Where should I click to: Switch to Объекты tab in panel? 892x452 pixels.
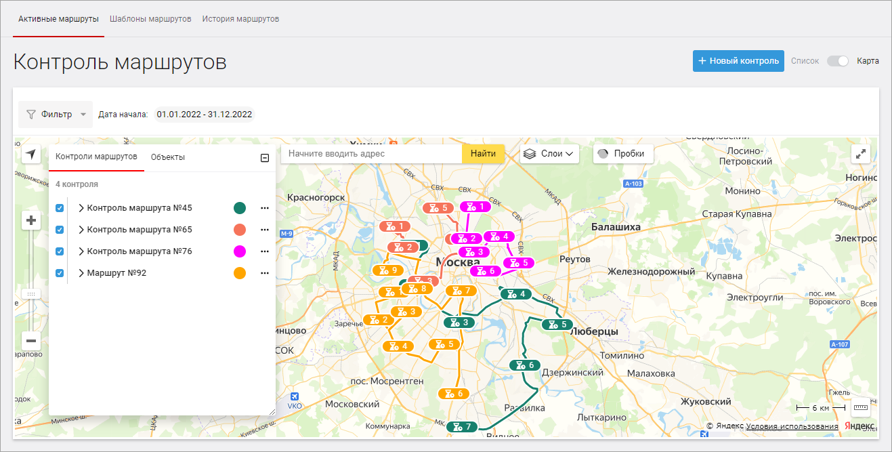tap(168, 157)
